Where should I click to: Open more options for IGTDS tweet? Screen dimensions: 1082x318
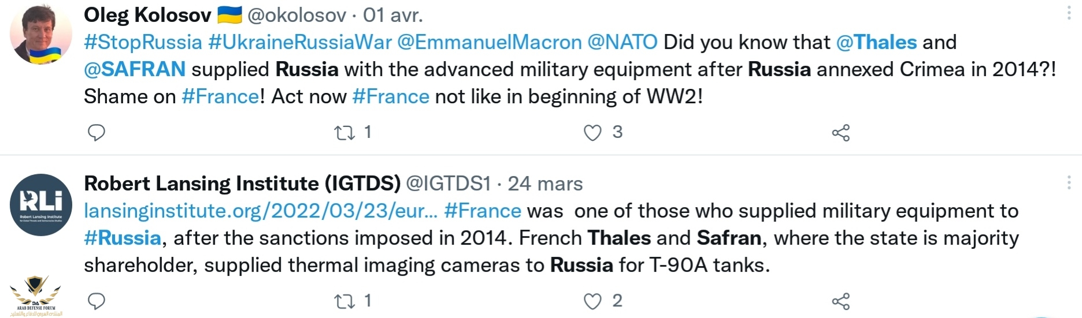click(x=1069, y=183)
